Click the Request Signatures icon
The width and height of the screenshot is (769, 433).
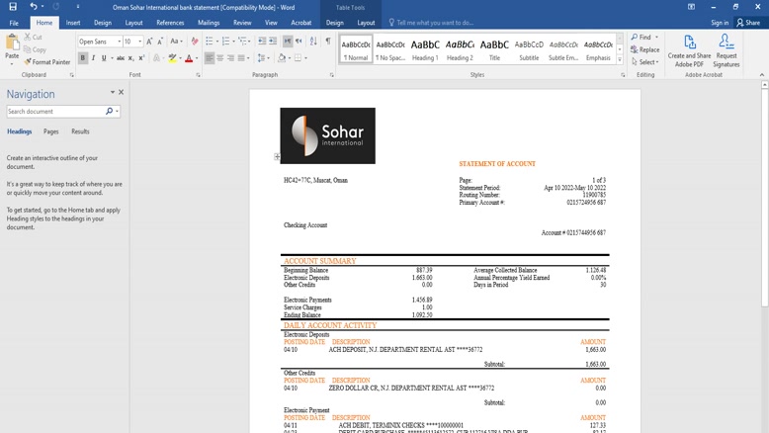click(x=726, y=51)
